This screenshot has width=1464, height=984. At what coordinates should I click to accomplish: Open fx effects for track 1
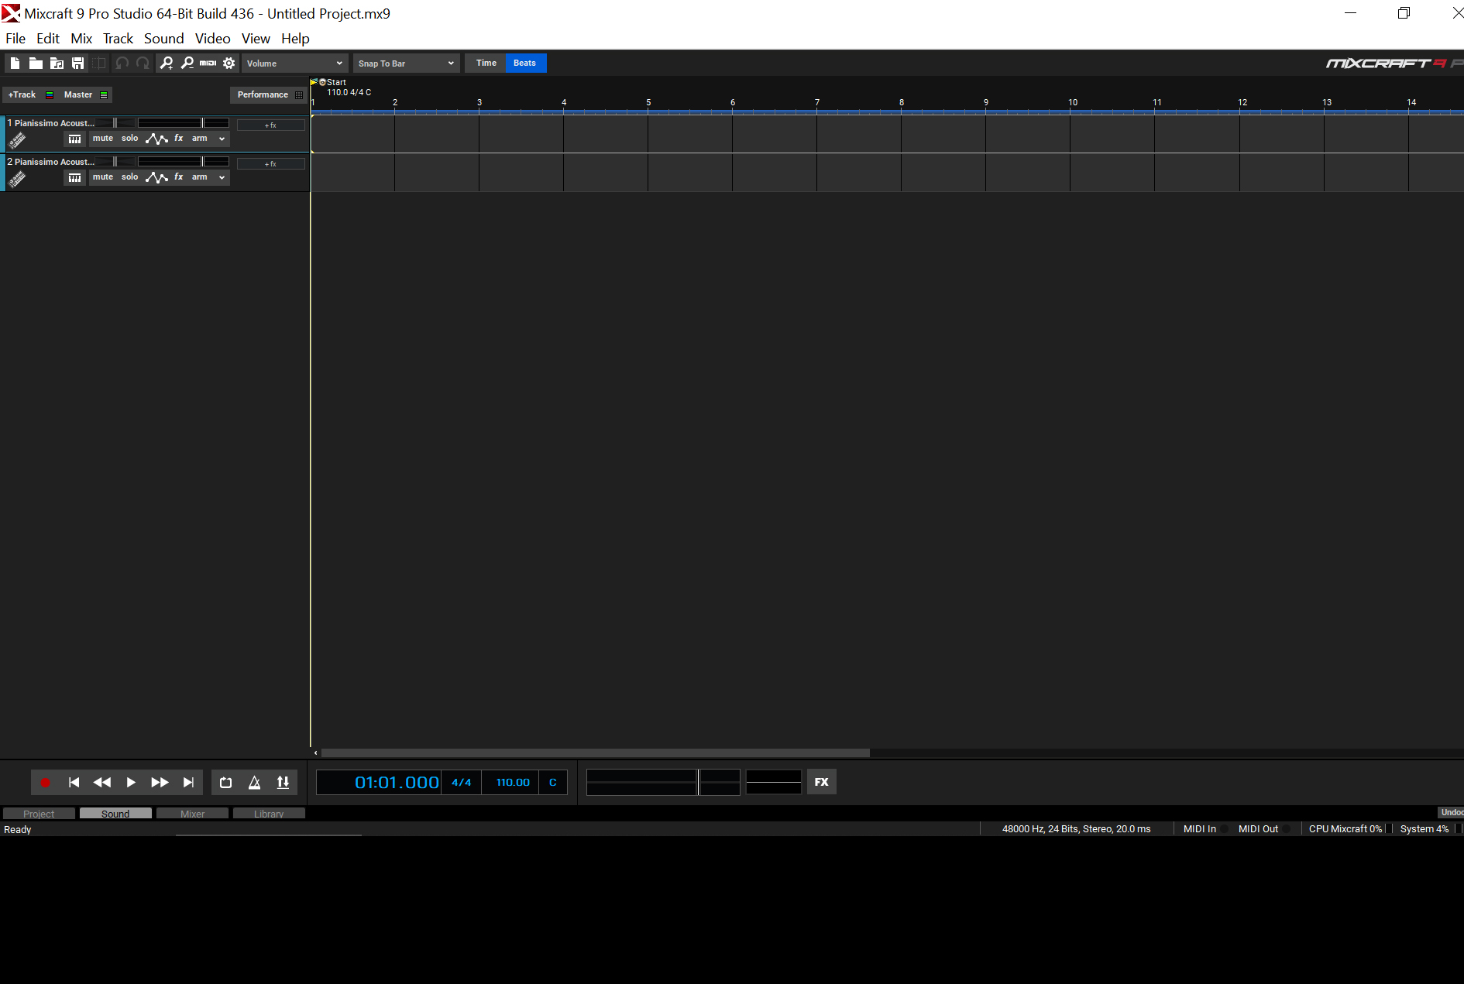coord(179,139)
